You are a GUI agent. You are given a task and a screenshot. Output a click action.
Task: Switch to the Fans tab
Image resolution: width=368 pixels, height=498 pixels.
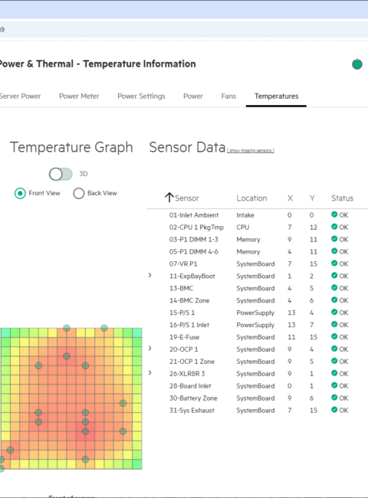[x=228, y=97]
